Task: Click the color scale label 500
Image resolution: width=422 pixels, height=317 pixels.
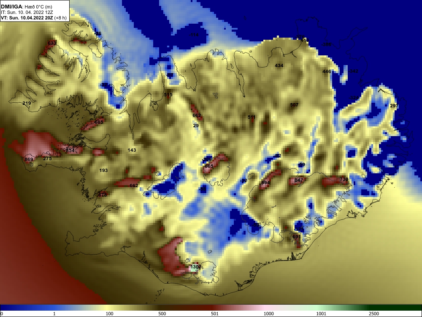Action: tap(162, 314)
